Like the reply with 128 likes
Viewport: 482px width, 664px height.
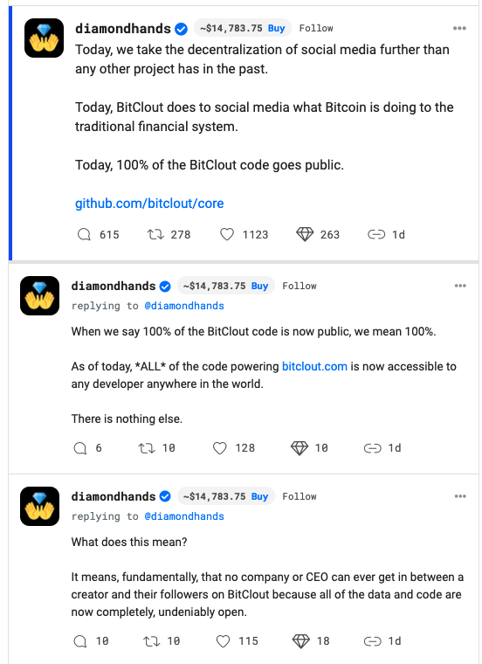[x=220, y=448]
